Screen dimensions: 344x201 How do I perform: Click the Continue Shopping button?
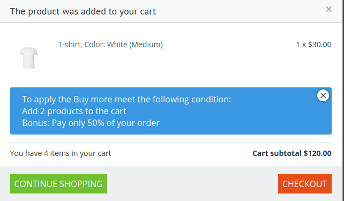(58, 184)
